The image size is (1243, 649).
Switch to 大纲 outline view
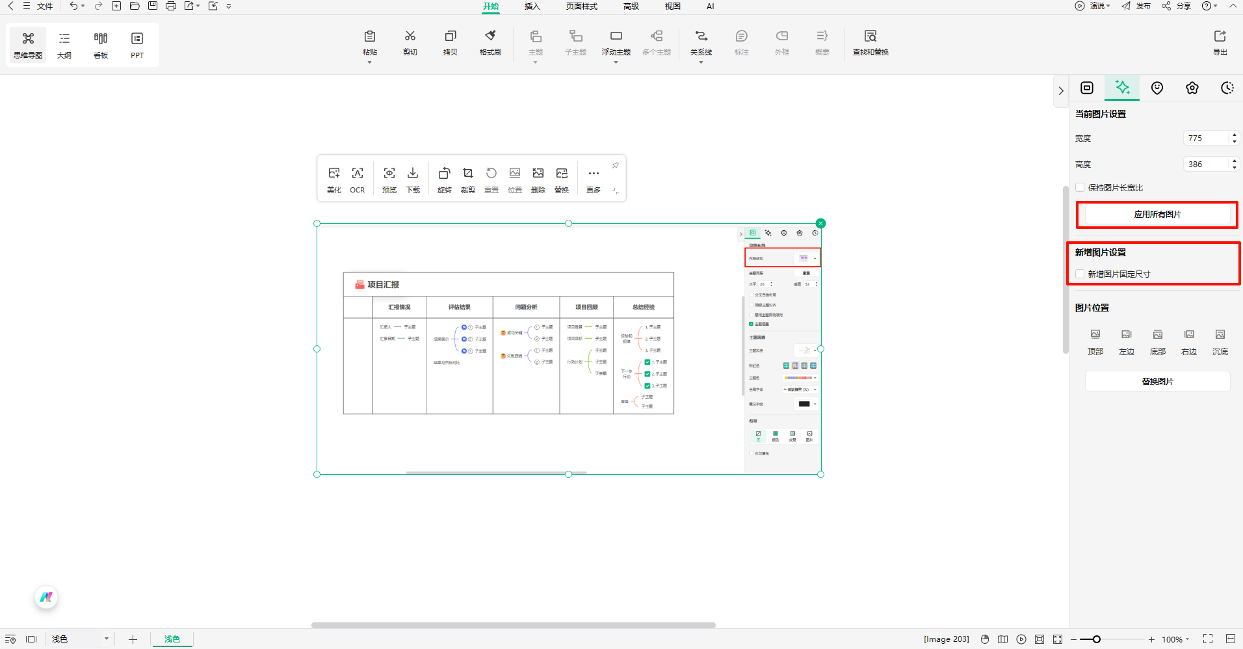click(64, 45)
